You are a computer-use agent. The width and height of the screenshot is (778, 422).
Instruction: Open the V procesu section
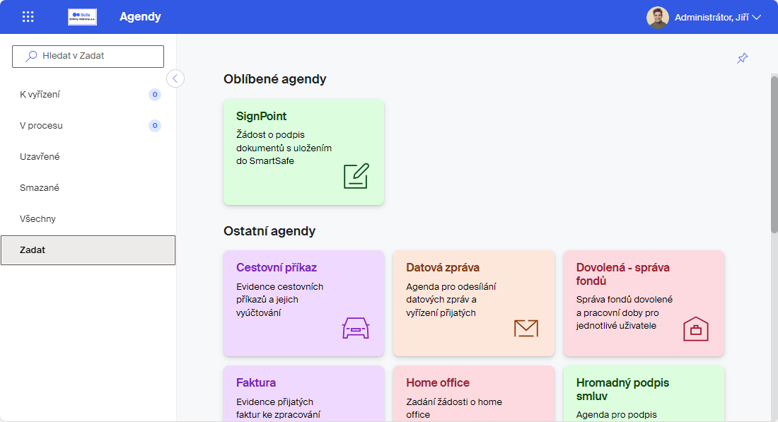[88, 125]
